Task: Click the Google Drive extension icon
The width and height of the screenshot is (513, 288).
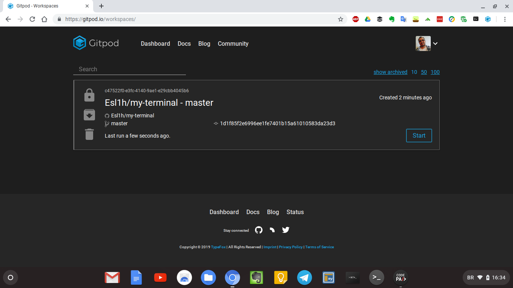Action: (368, 19)
